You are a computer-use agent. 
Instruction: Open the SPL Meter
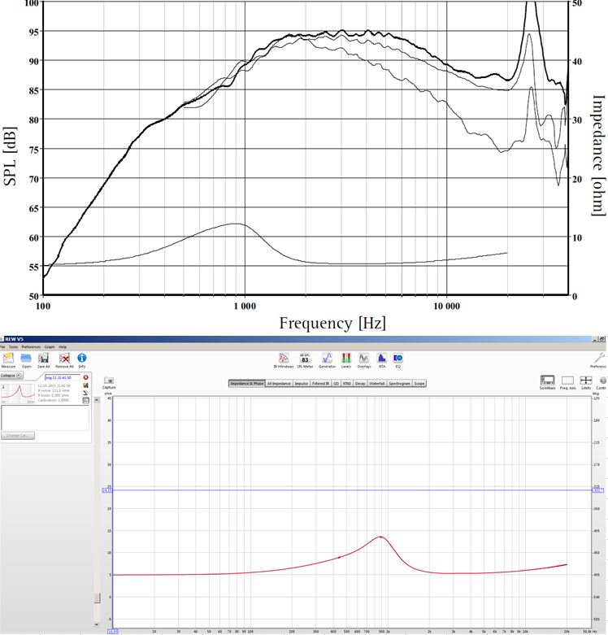(305, 359)
